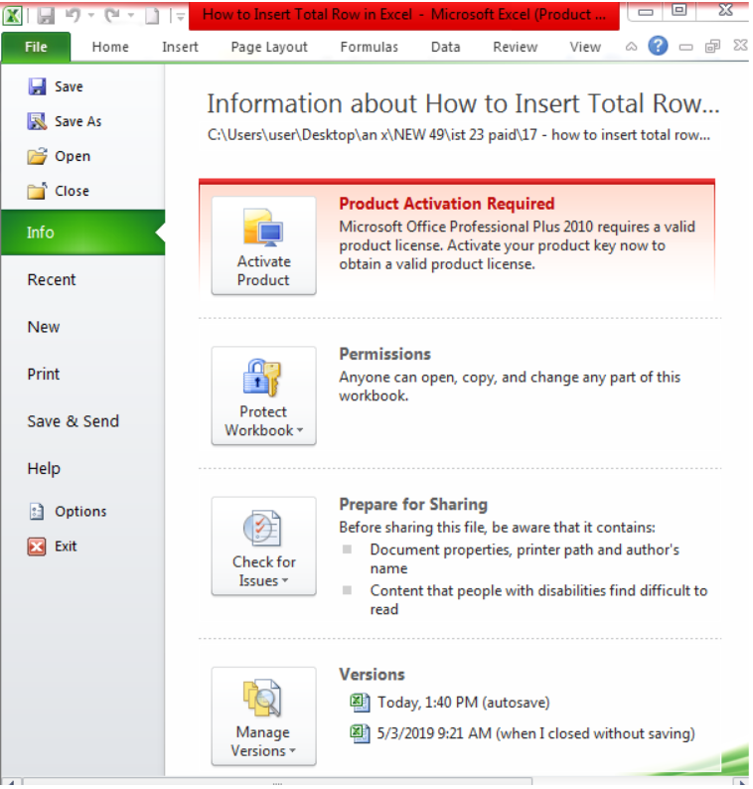753x789 pixels.
Task: Open the Manage Versions dropdown button
Action: coord(263,717)
